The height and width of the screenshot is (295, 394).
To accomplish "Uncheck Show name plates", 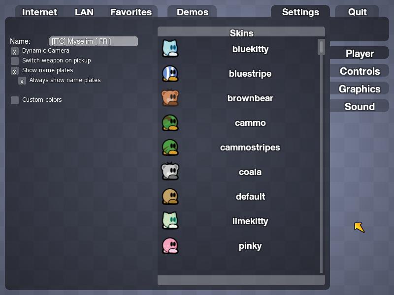I will 15,71.
